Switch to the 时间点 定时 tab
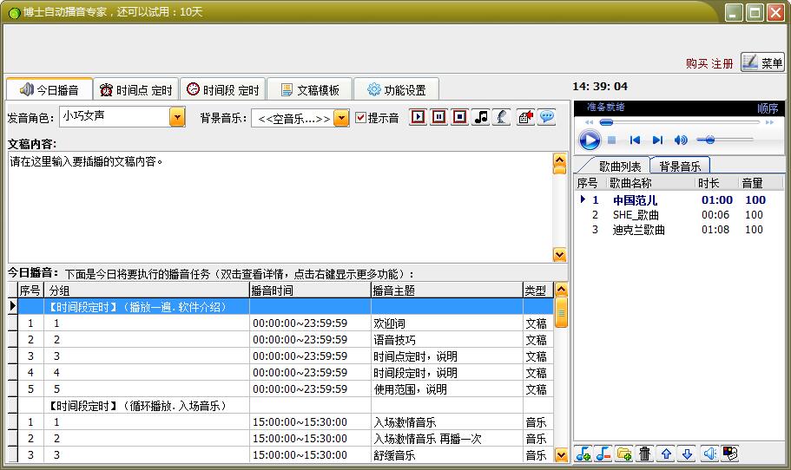 click(x=135, y=89)
